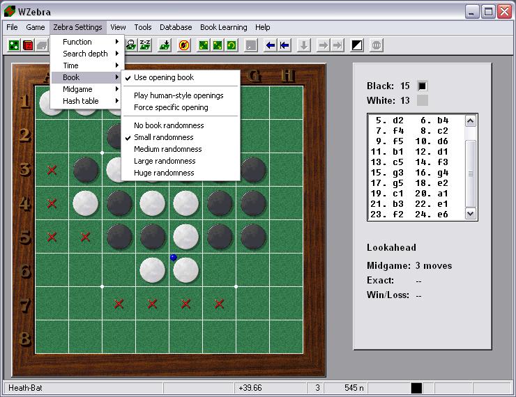Click the green board icon with down arrow
The image size is (516, 397).
tap(165, 45)
